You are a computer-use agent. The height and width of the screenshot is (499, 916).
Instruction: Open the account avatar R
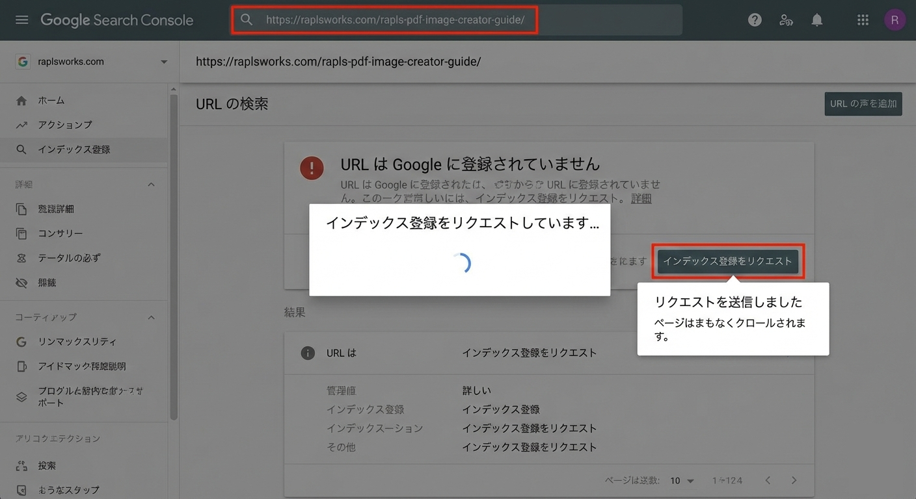(895, 20)
